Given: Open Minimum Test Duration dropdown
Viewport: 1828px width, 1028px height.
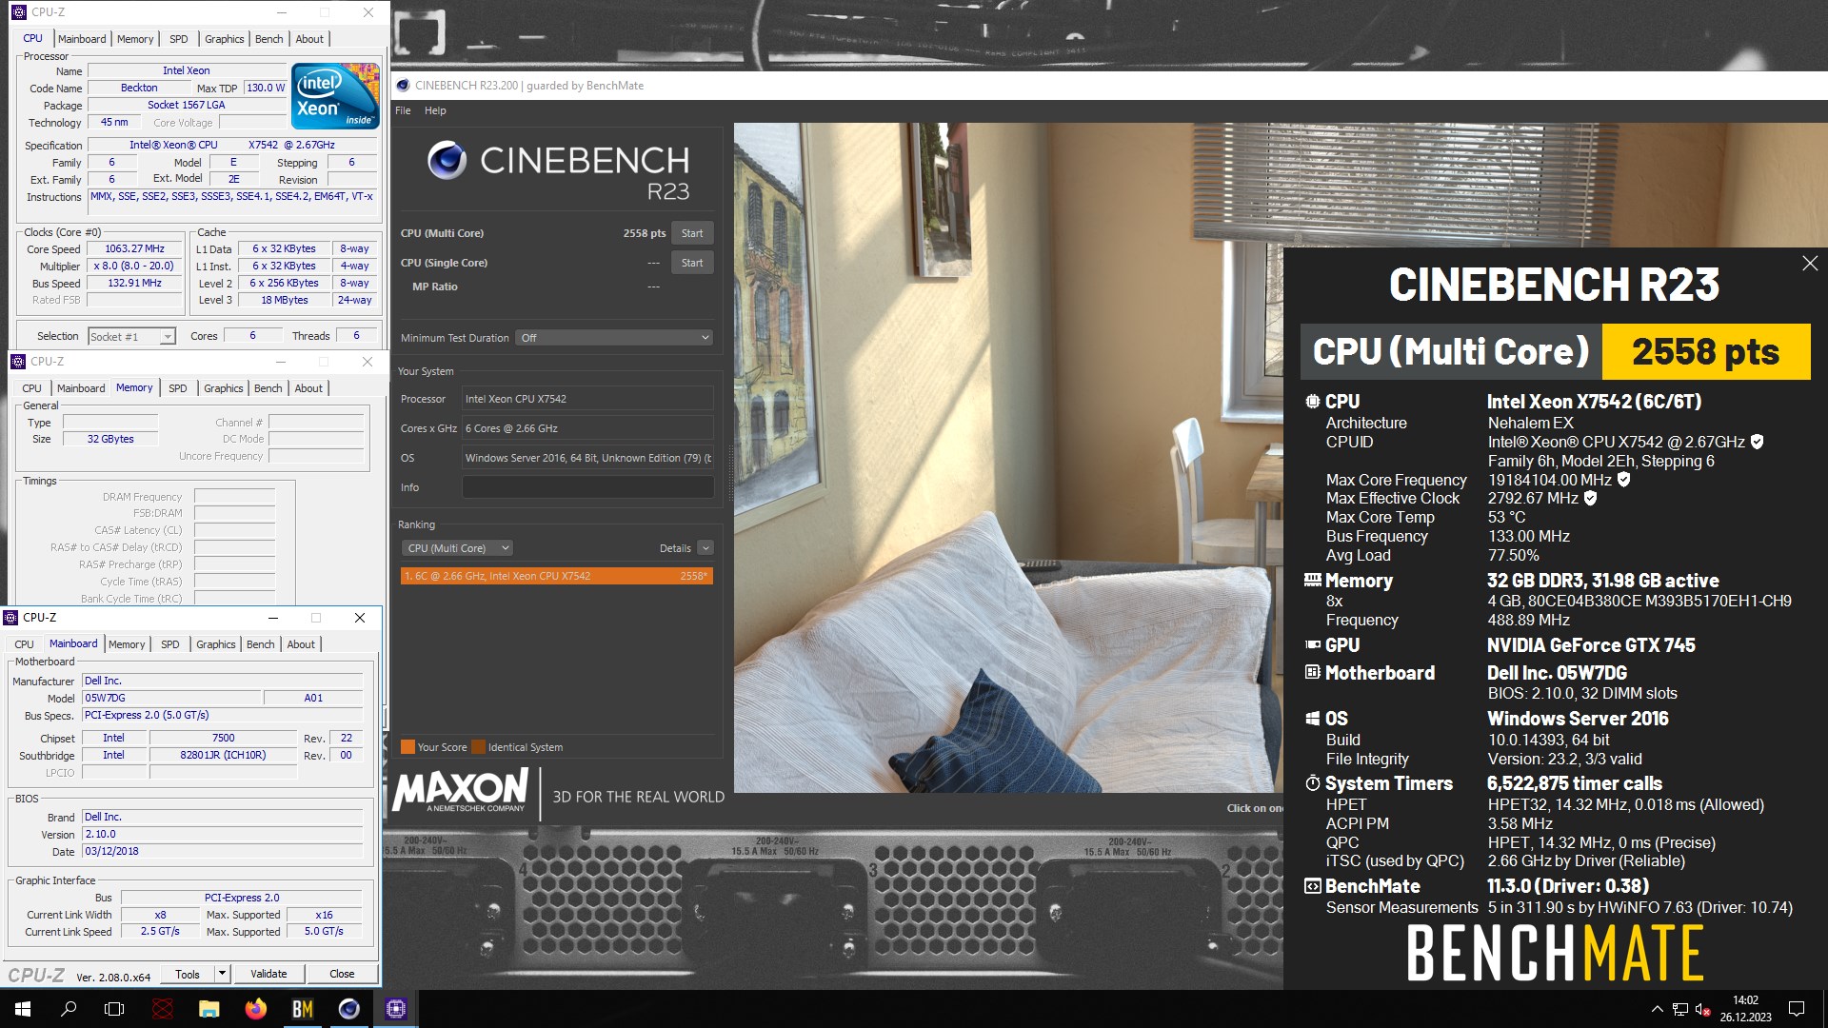Looking at the screenshot, I should click(614, 338).
